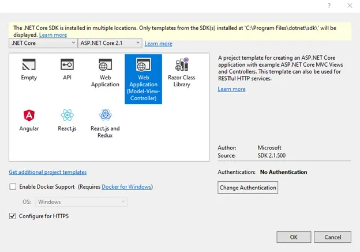Choose the Razor Class Library template
Screen dimensions: 360x252
pos(182,73)
